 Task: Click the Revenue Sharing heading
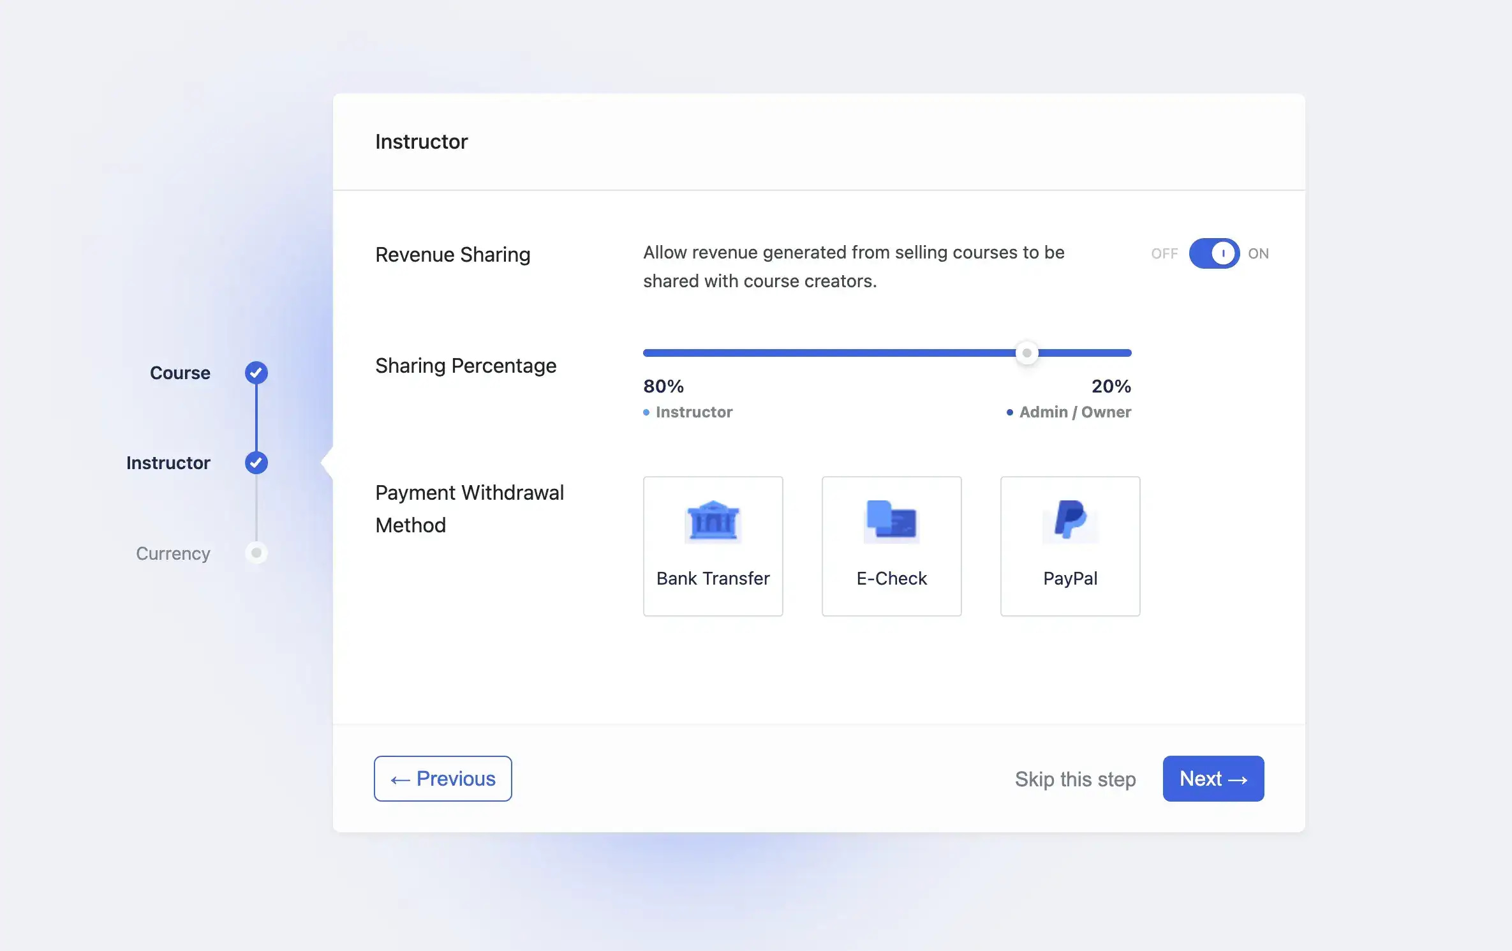click(x=453, y=255)
